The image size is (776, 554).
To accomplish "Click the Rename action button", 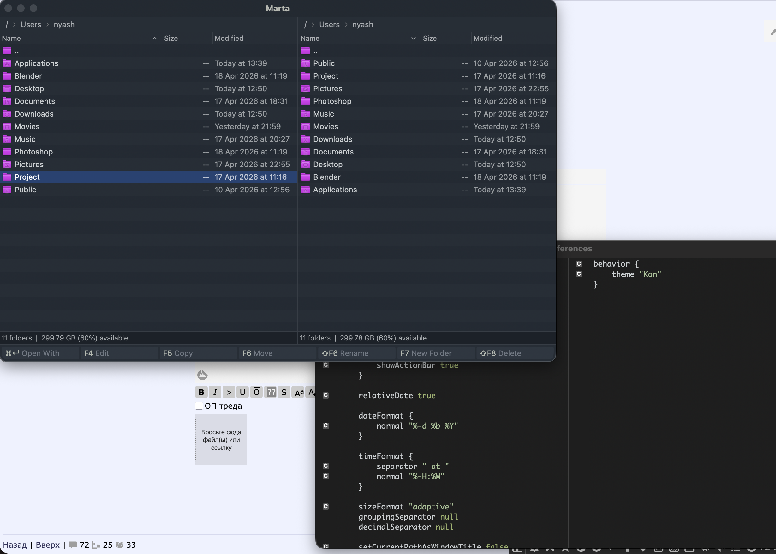I will 357,353.
